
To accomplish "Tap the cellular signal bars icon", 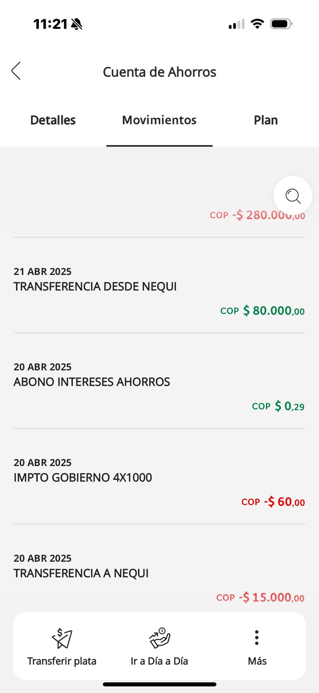I will (236, 24).
